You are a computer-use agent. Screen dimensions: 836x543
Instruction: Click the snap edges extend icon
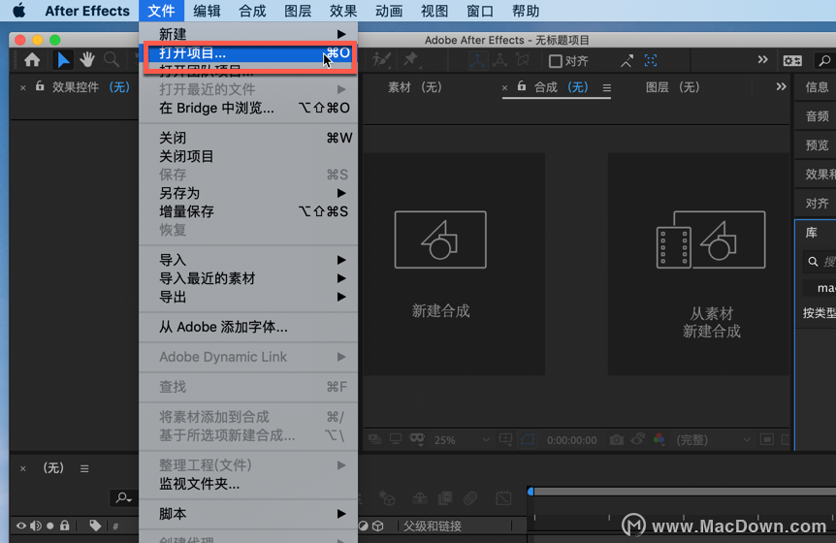click(627, 61)
